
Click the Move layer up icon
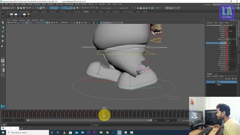click(x=226, y=79)
